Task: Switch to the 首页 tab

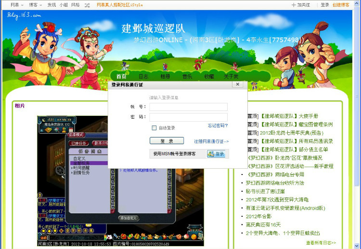Action: tap(121, 76)
